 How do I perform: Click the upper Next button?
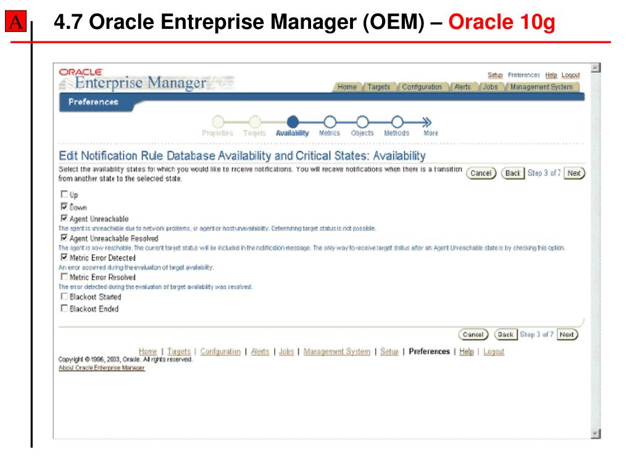575,173
